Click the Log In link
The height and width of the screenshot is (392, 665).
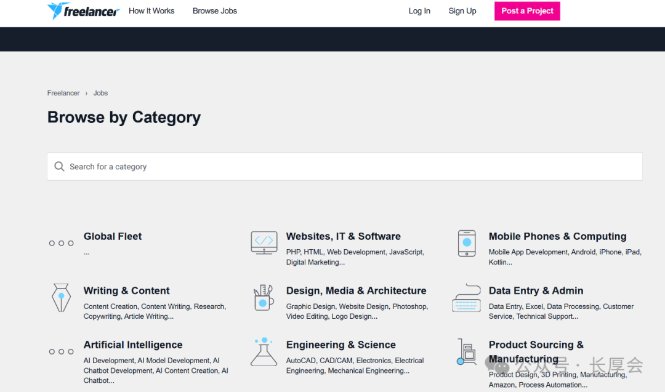click(x=419, y=11)
